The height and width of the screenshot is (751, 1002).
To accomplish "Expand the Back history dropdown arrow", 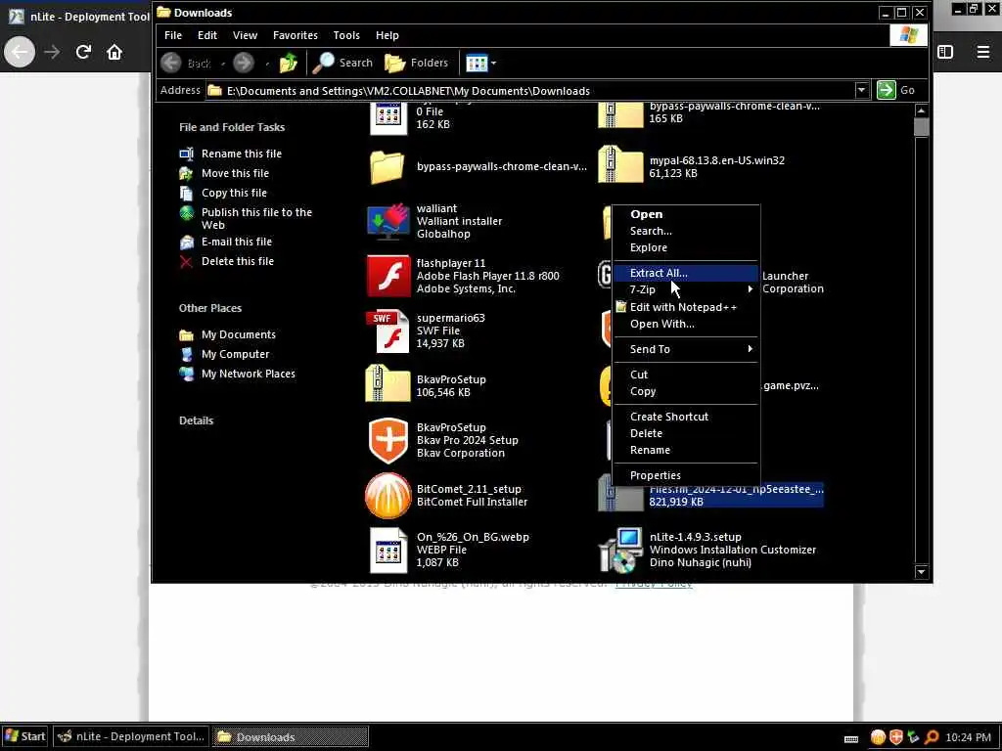I will 223,64.
